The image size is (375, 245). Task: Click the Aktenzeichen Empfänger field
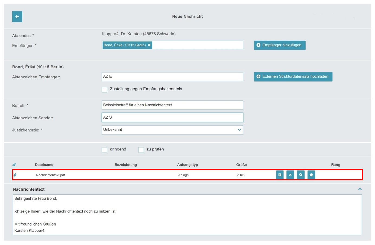click(x=172, y=77)
